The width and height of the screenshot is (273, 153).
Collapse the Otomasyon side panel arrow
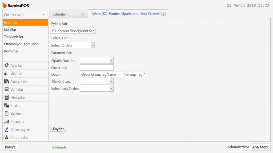coord(44,15)
